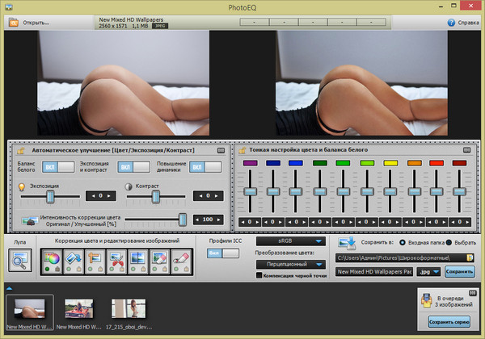Viewport: 485px width, 339px height.
Task: Click the Сохранить серию button
Action: [449, 321]
